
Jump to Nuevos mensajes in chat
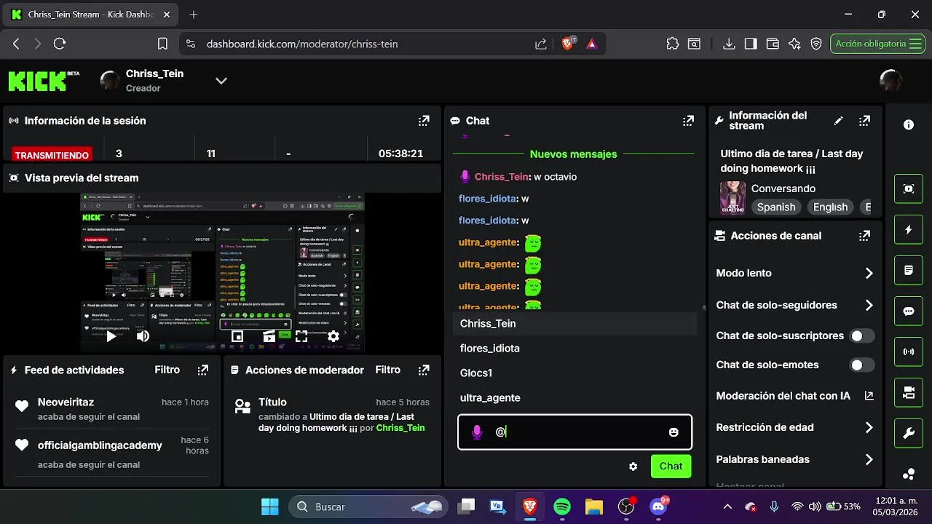[574, 154]
